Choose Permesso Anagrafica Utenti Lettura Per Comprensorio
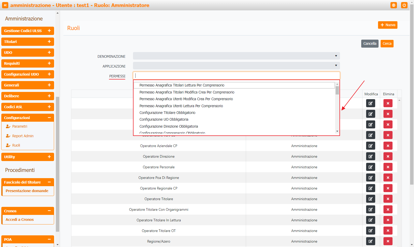Image resolution: width=414 pixels, height=247 pixels. (181, 106)
